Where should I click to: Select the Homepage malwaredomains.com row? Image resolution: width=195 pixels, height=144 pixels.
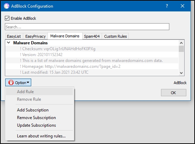92,66
